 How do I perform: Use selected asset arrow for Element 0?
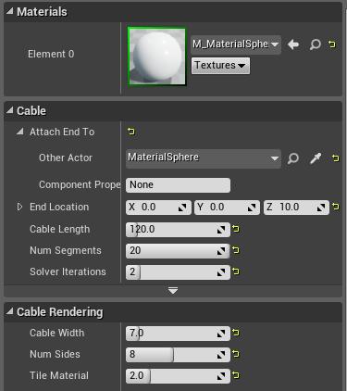(293, 44)
